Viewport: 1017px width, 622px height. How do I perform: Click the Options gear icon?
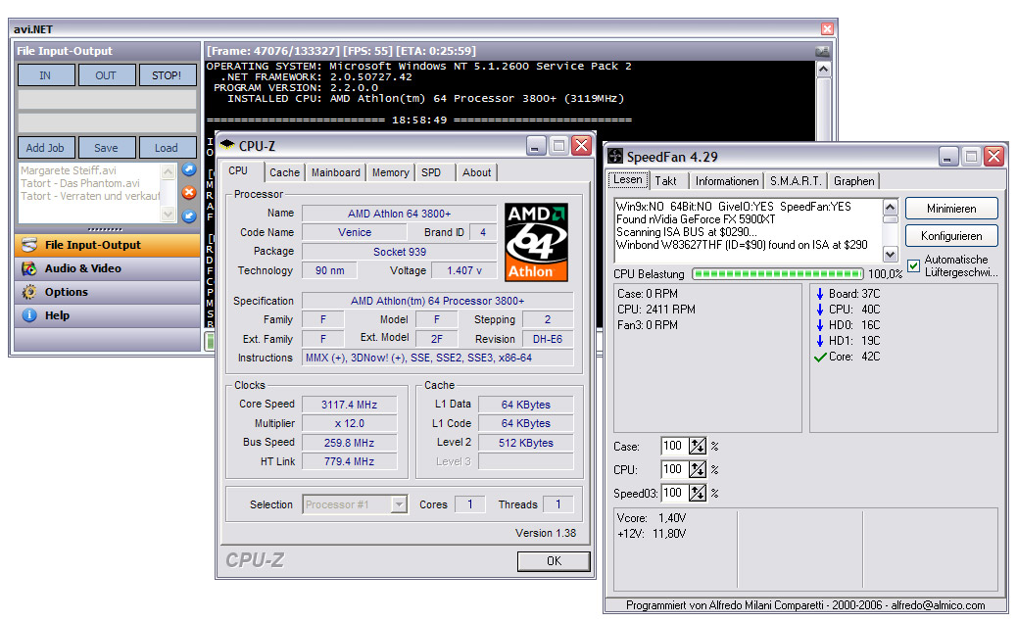[x=29, y=292]
